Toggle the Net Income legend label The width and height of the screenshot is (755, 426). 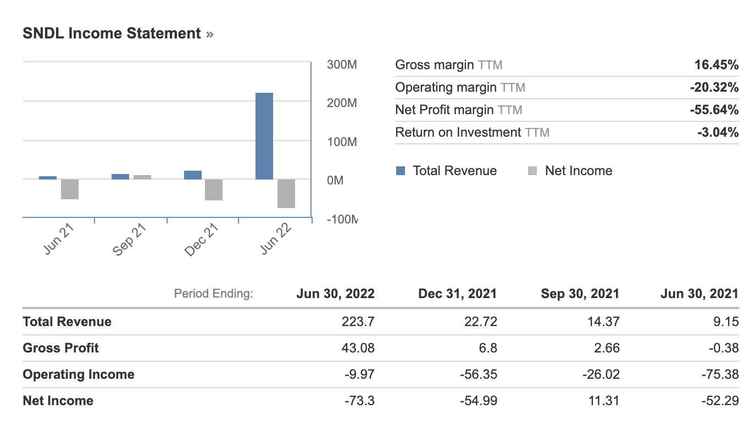point(578,171)
